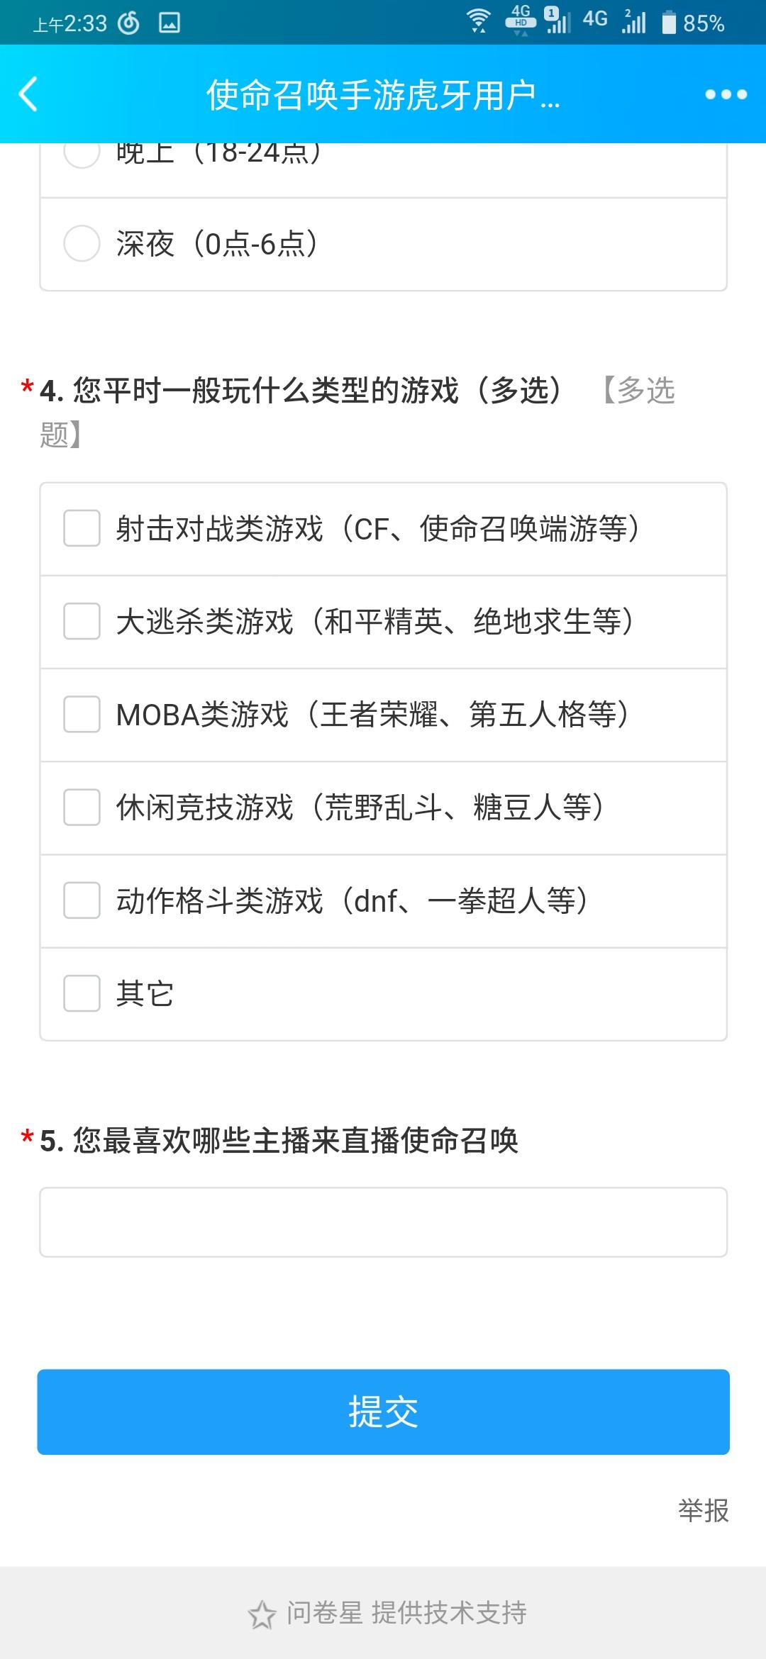Tap the image notification icon
This screenshot has height=1659, width=766.
[x=170, y=23]
